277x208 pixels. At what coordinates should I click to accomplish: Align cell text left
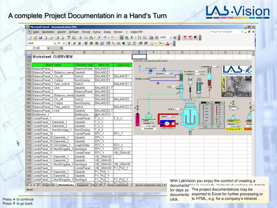click(x=86, y=43)
